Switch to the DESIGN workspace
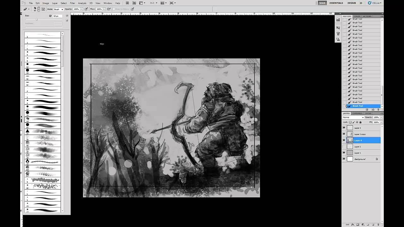 point(352,3)
